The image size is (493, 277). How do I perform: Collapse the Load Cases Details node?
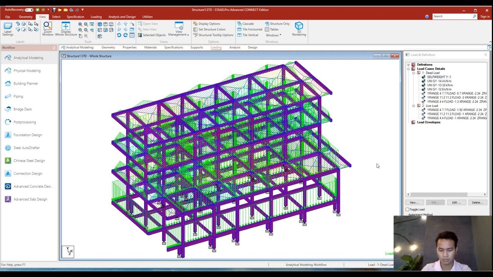point(408,69)
